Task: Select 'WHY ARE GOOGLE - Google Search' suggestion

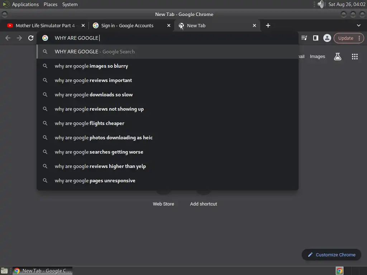Action: click(x=168, y=52)
